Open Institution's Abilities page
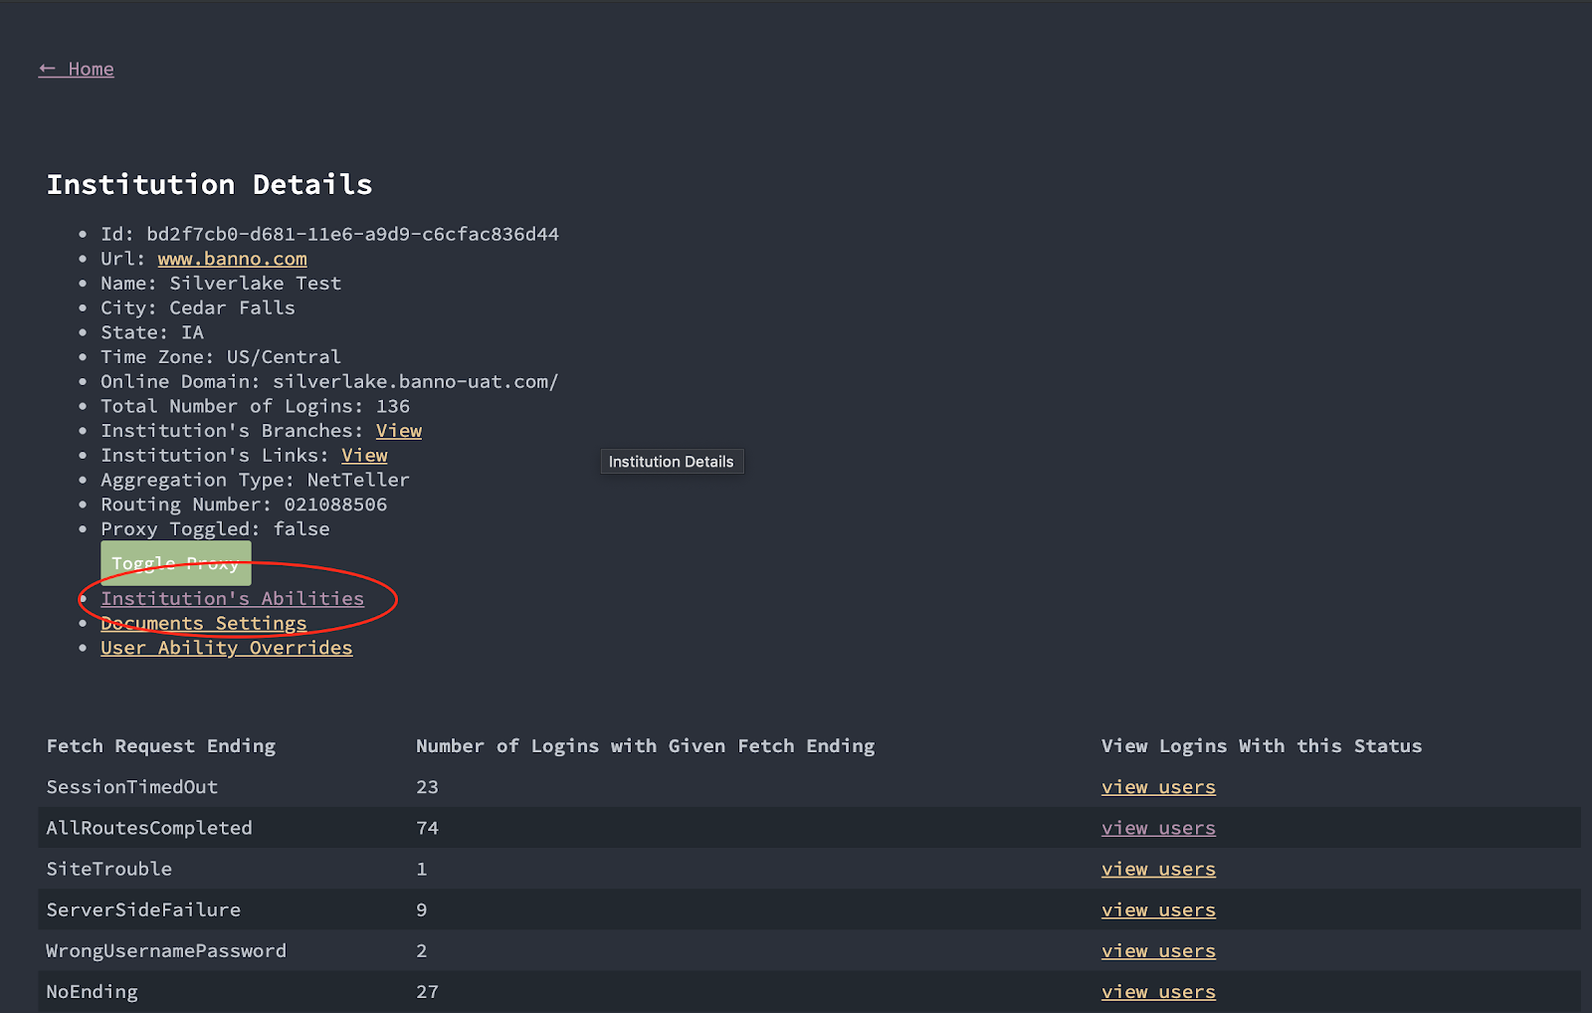The image size is (1592, 1013). pos(232,599)
